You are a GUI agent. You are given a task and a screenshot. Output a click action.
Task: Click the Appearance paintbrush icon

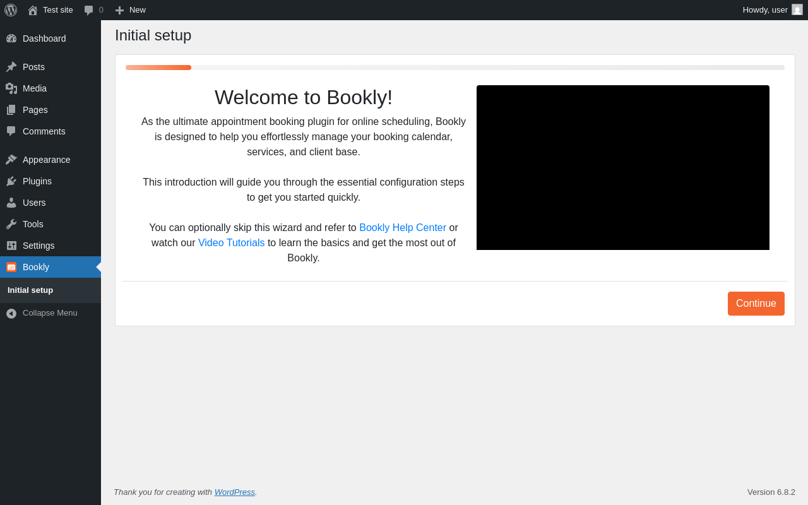11,160
